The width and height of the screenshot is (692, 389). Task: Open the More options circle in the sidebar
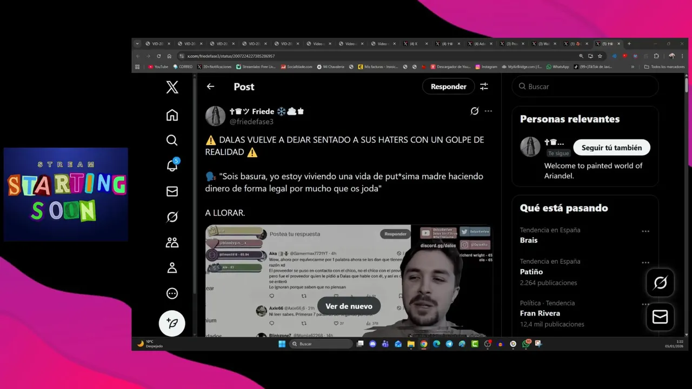172,293
